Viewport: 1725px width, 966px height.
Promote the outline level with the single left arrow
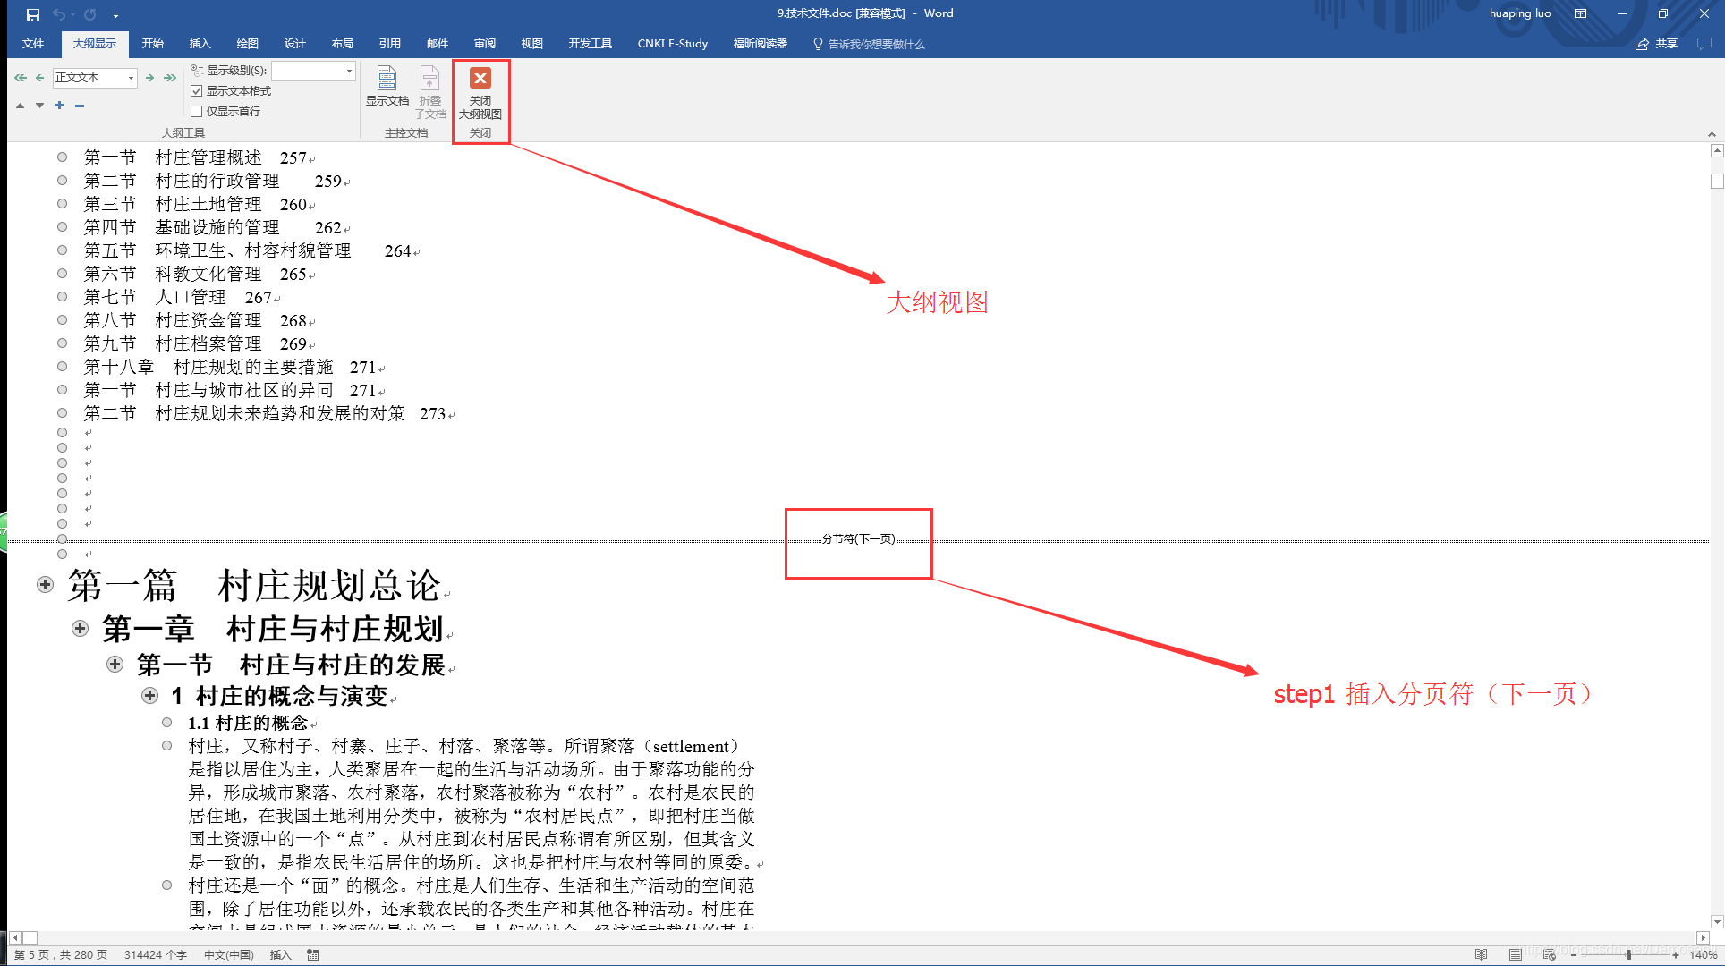[x=39, y=78]
